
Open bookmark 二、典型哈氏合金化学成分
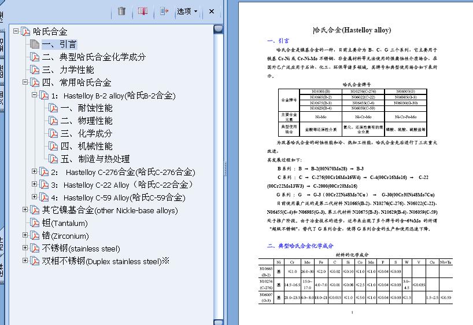click(x=94, y=57)
